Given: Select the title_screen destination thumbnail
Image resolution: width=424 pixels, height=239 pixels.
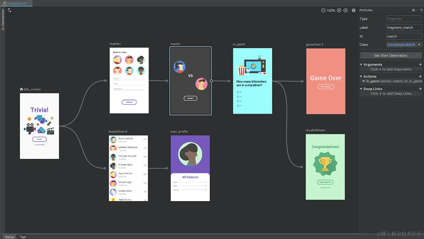Looking at the screenshot, I should [x=39, y=126].
